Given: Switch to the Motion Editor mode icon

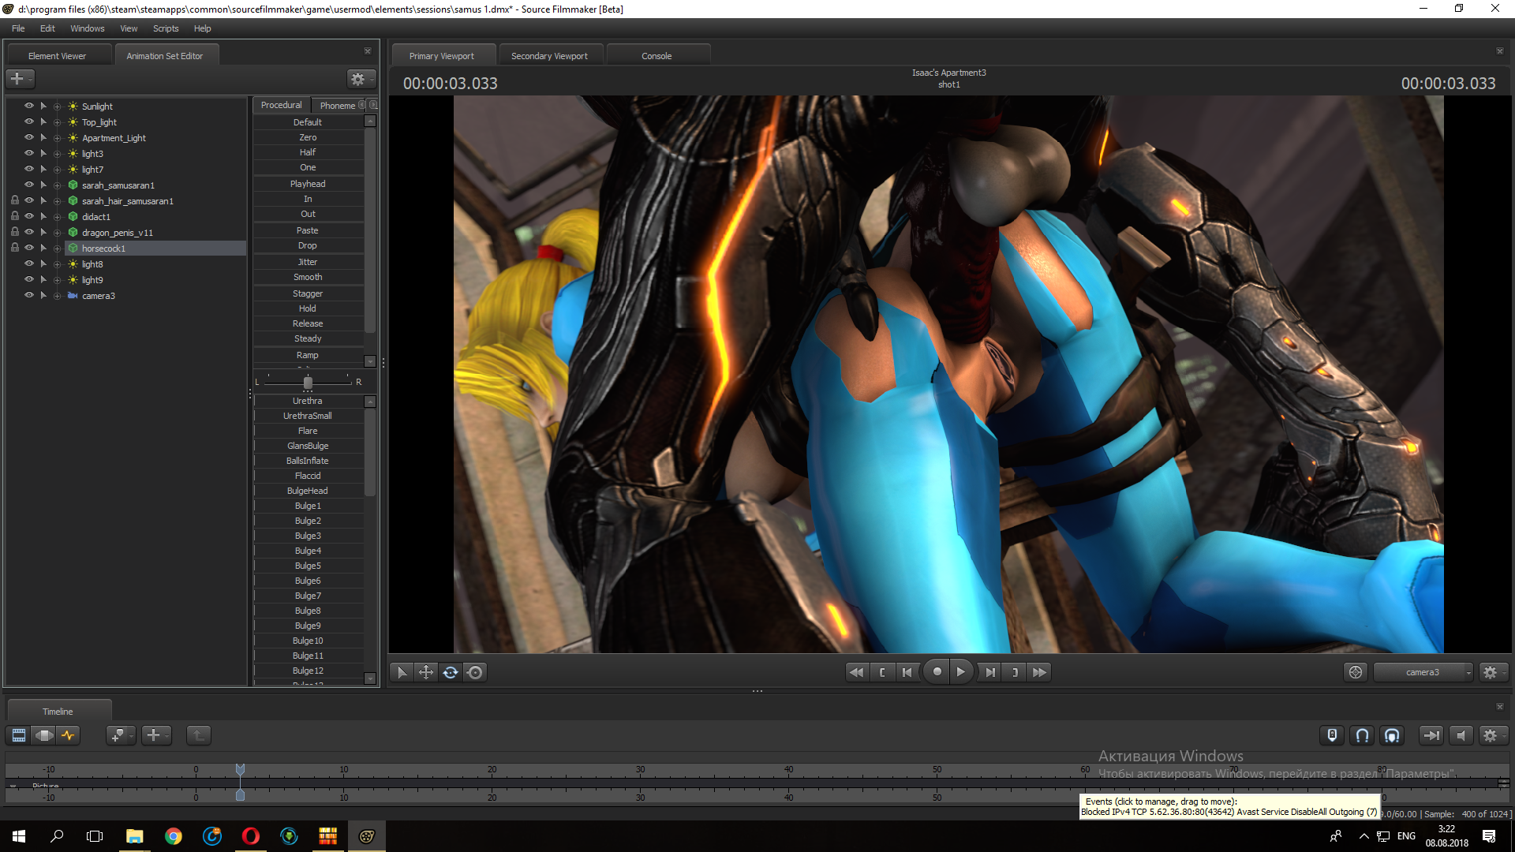Looking at the screenshot, I should 44,735.
